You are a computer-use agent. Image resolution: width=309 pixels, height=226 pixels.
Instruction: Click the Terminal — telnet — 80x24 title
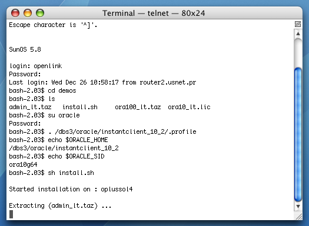point(154,14)
